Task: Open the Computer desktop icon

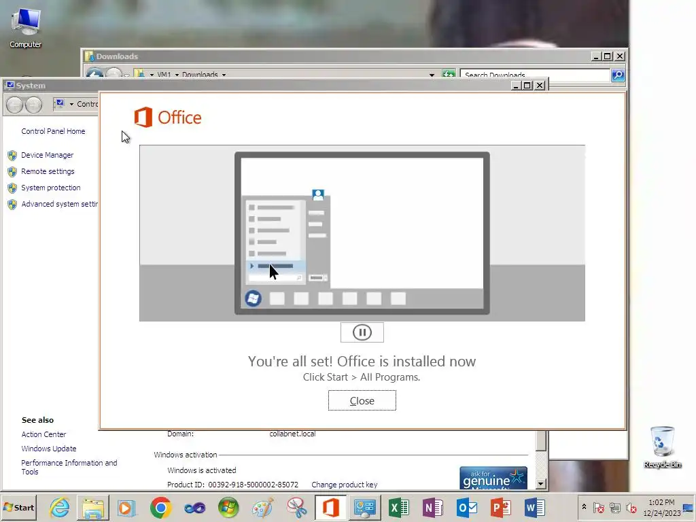Action: point(26,27)
